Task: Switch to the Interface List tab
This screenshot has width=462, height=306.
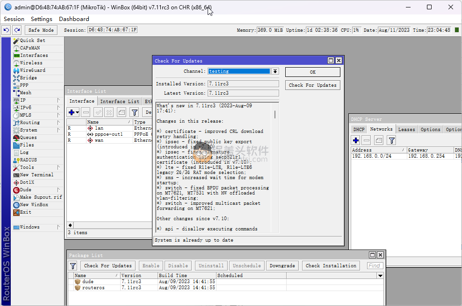Action: tap(120, 101)
